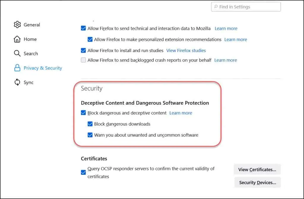Enable sending backlogged crash reports checkbox
Viewport: 304px width, 199px height.
tap(83, 60)
